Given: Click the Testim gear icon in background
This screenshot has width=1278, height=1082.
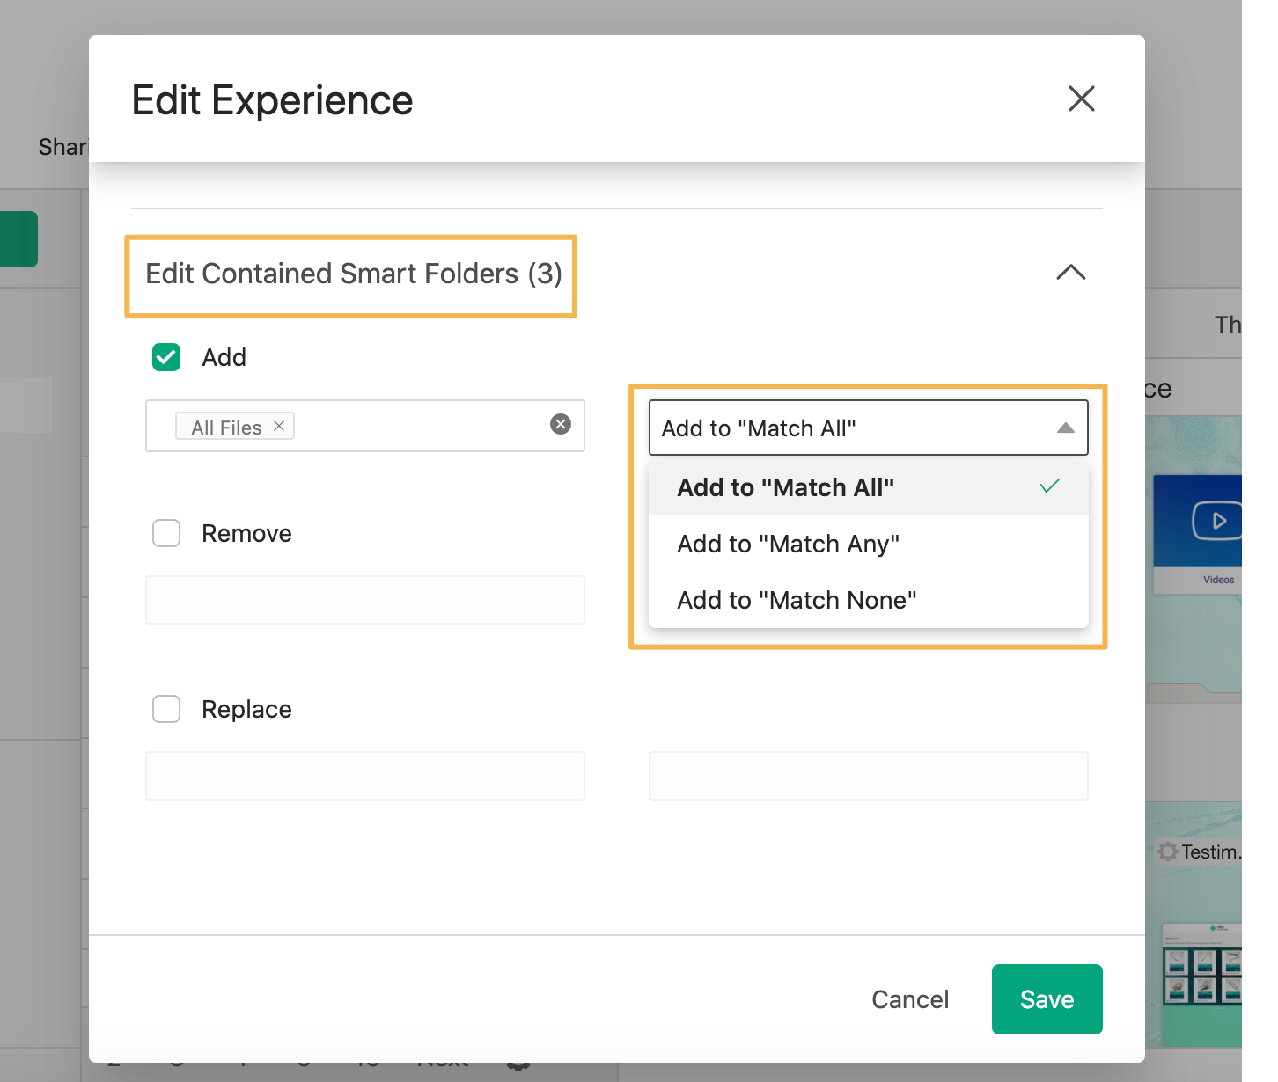Looking at the screenshot, I should click(x=1168, y=852).
